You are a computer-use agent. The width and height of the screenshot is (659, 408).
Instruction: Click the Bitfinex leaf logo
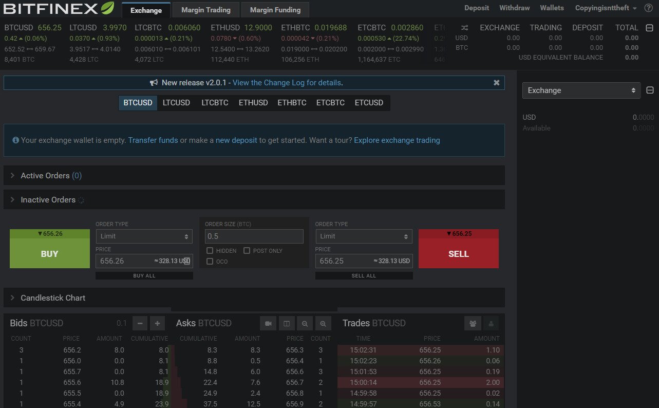107,8
